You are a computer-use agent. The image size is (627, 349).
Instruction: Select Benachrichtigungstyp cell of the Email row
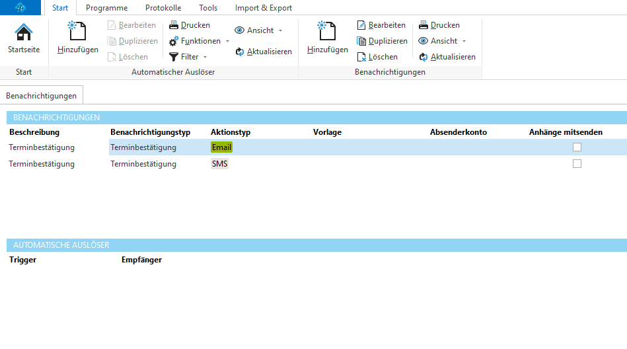click(143, 147)
